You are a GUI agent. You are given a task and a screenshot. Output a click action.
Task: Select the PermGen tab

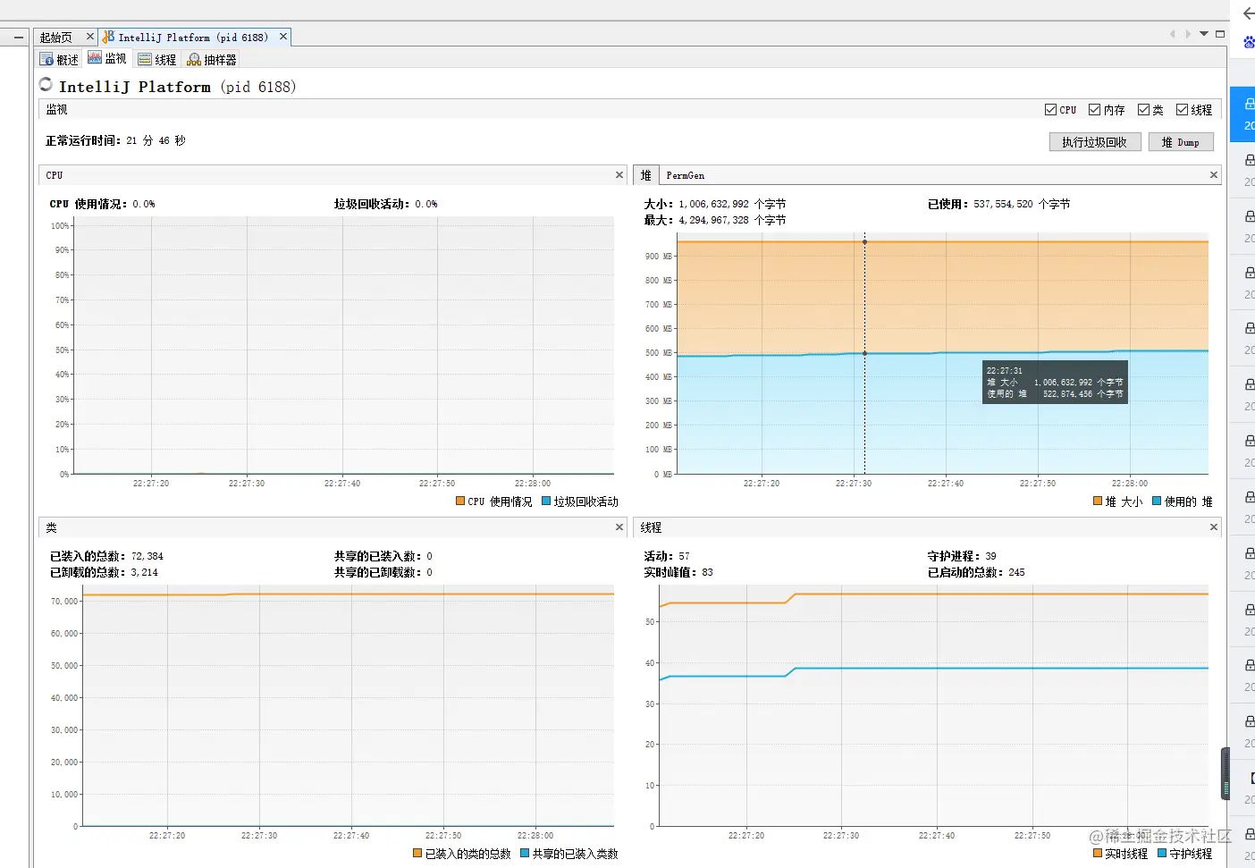point(686,175)
